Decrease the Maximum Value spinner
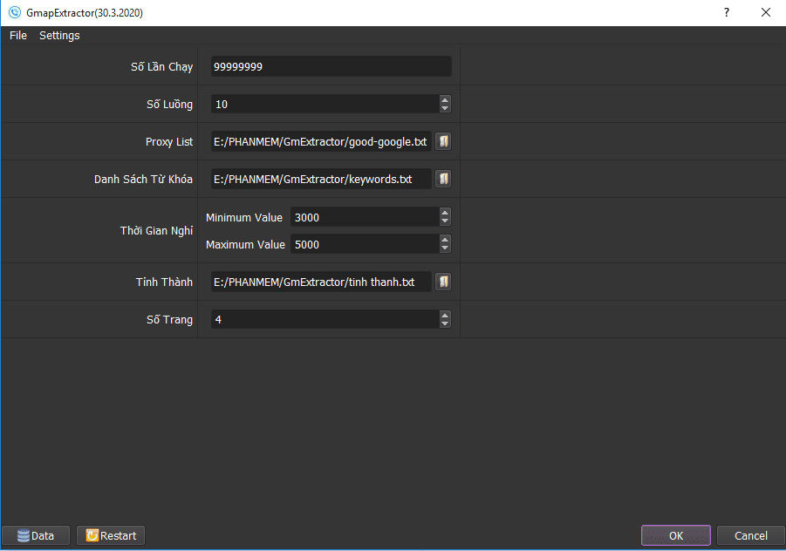The height and width of the screenshot is (551, 786). (445, 248)
